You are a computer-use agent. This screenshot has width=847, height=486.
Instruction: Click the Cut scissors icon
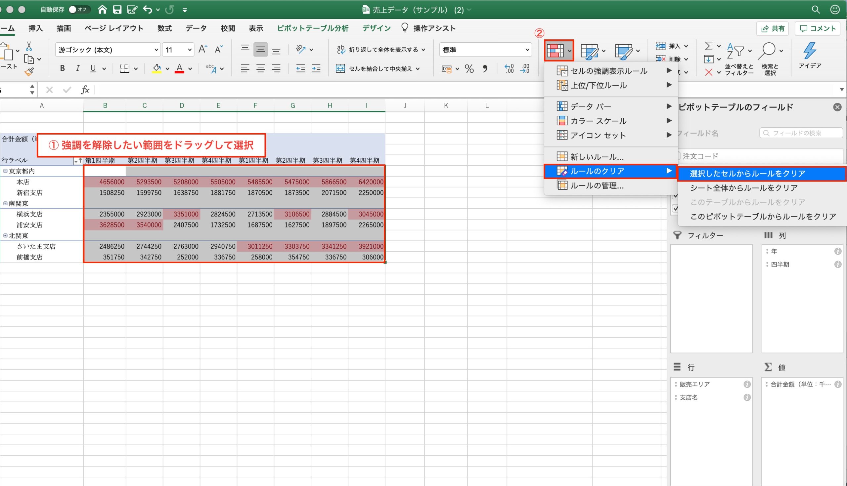(x=29, y=46)
